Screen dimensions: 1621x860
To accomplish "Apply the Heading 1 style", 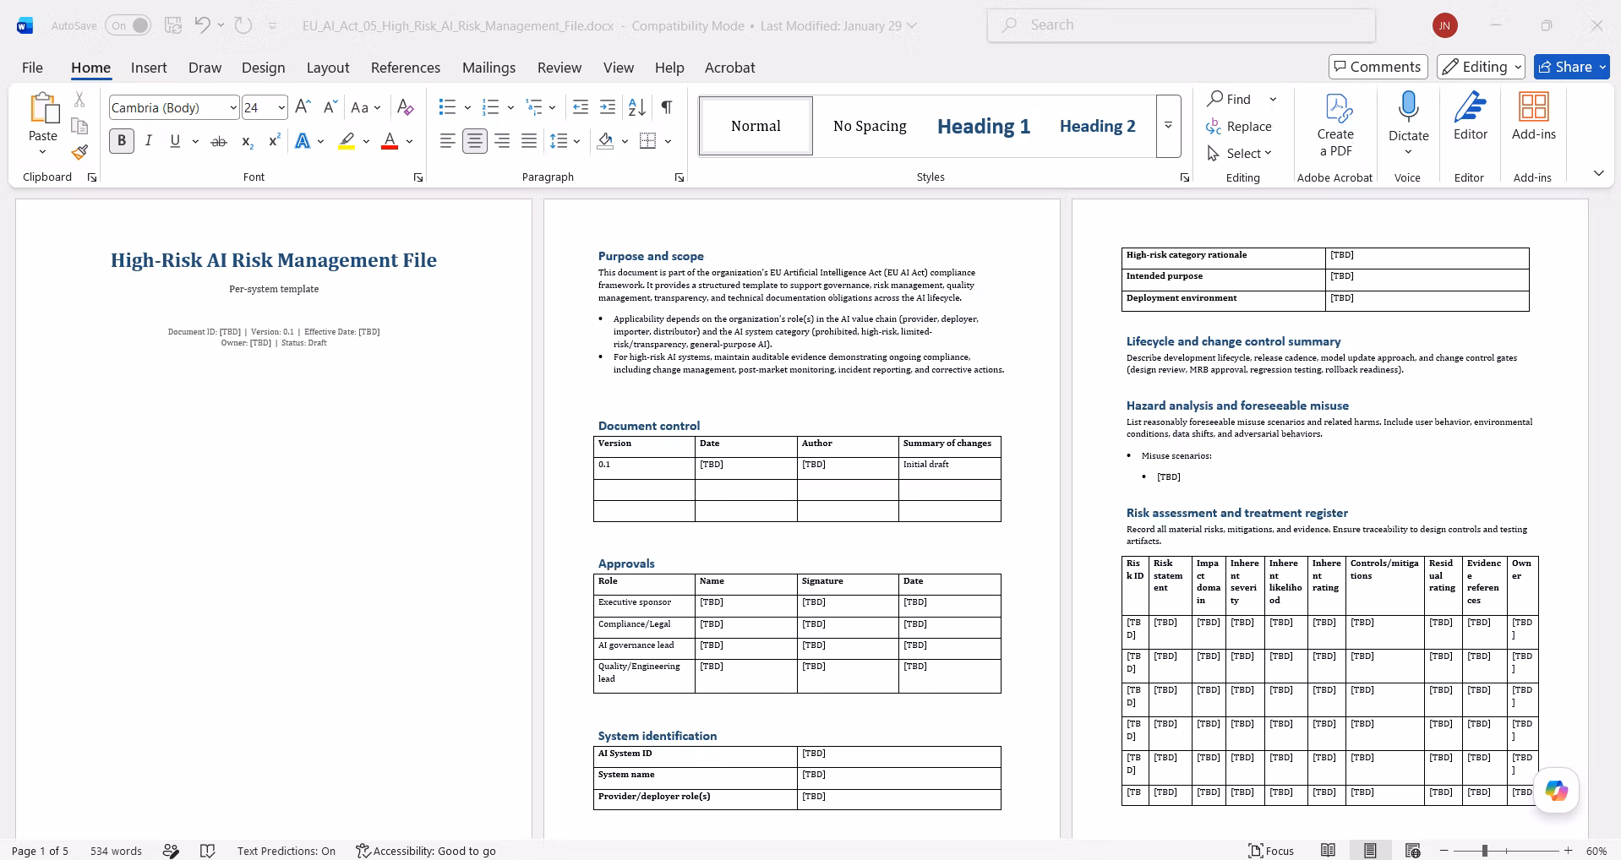I will tap(984, 126).
